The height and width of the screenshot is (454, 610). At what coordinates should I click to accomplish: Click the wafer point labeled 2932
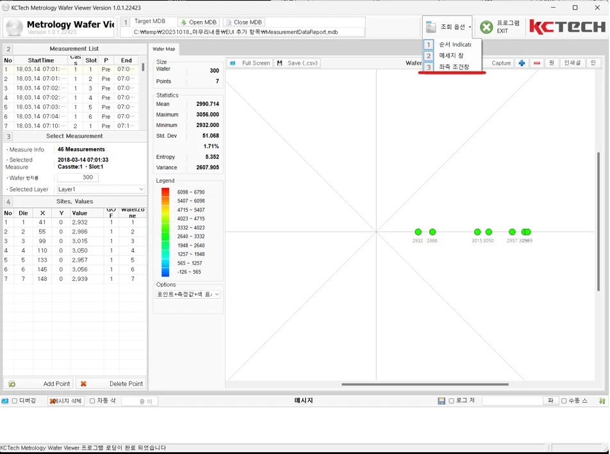tap(418, 232)
